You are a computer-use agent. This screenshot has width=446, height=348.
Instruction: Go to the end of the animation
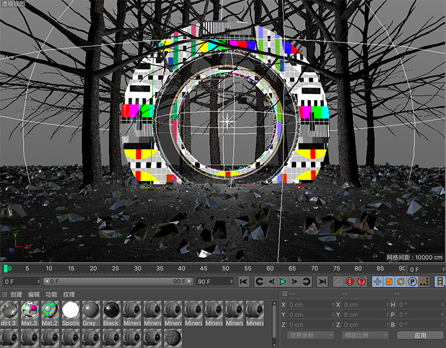click(x=322, y=281)
